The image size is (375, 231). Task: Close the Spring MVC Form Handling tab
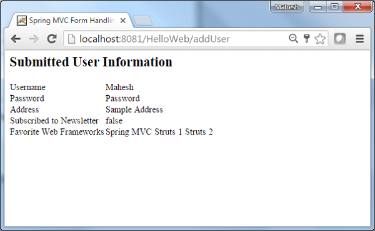(123, 21)
